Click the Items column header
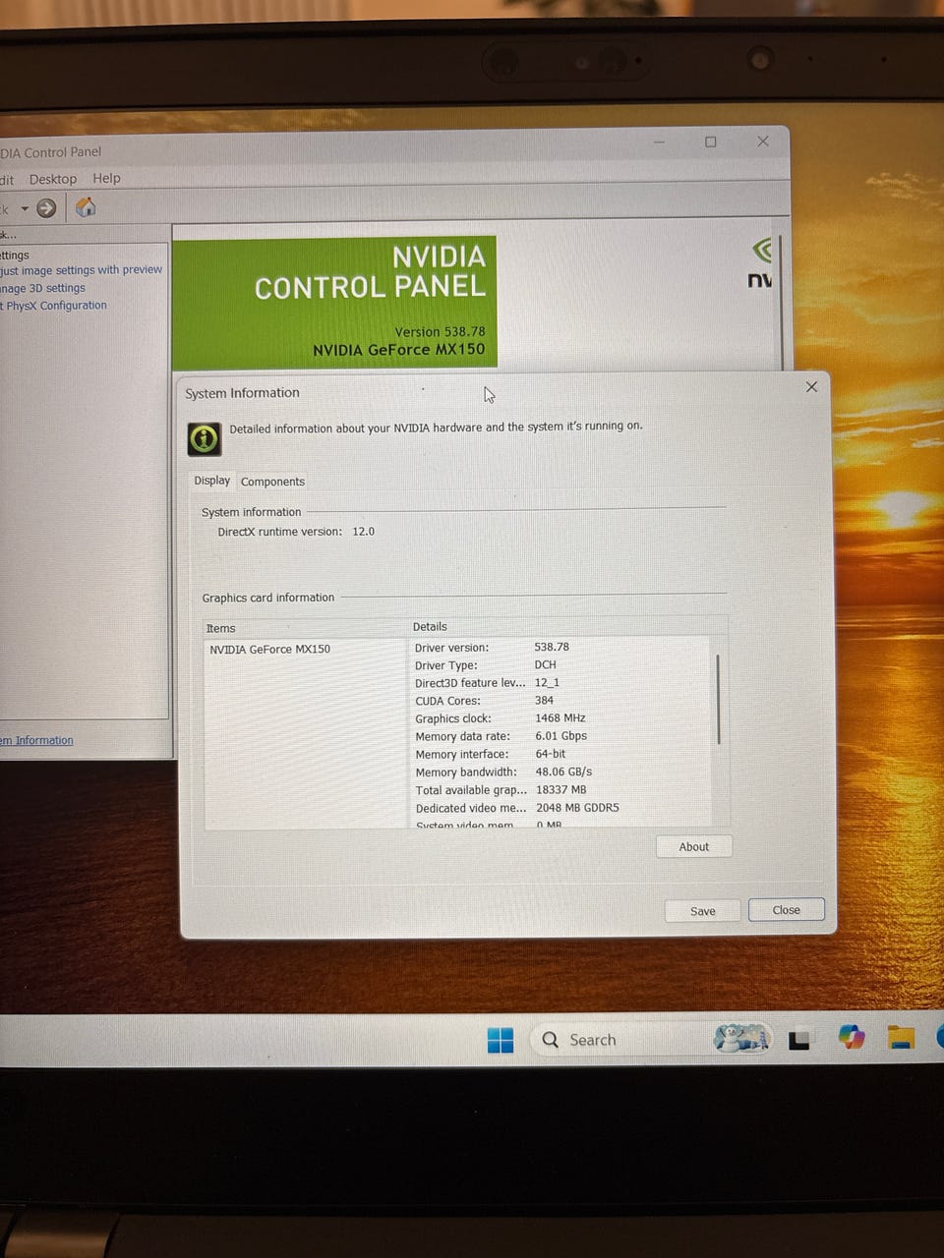Image resolution: width=944 pixels, height=1258 pixels. (220, 629)
